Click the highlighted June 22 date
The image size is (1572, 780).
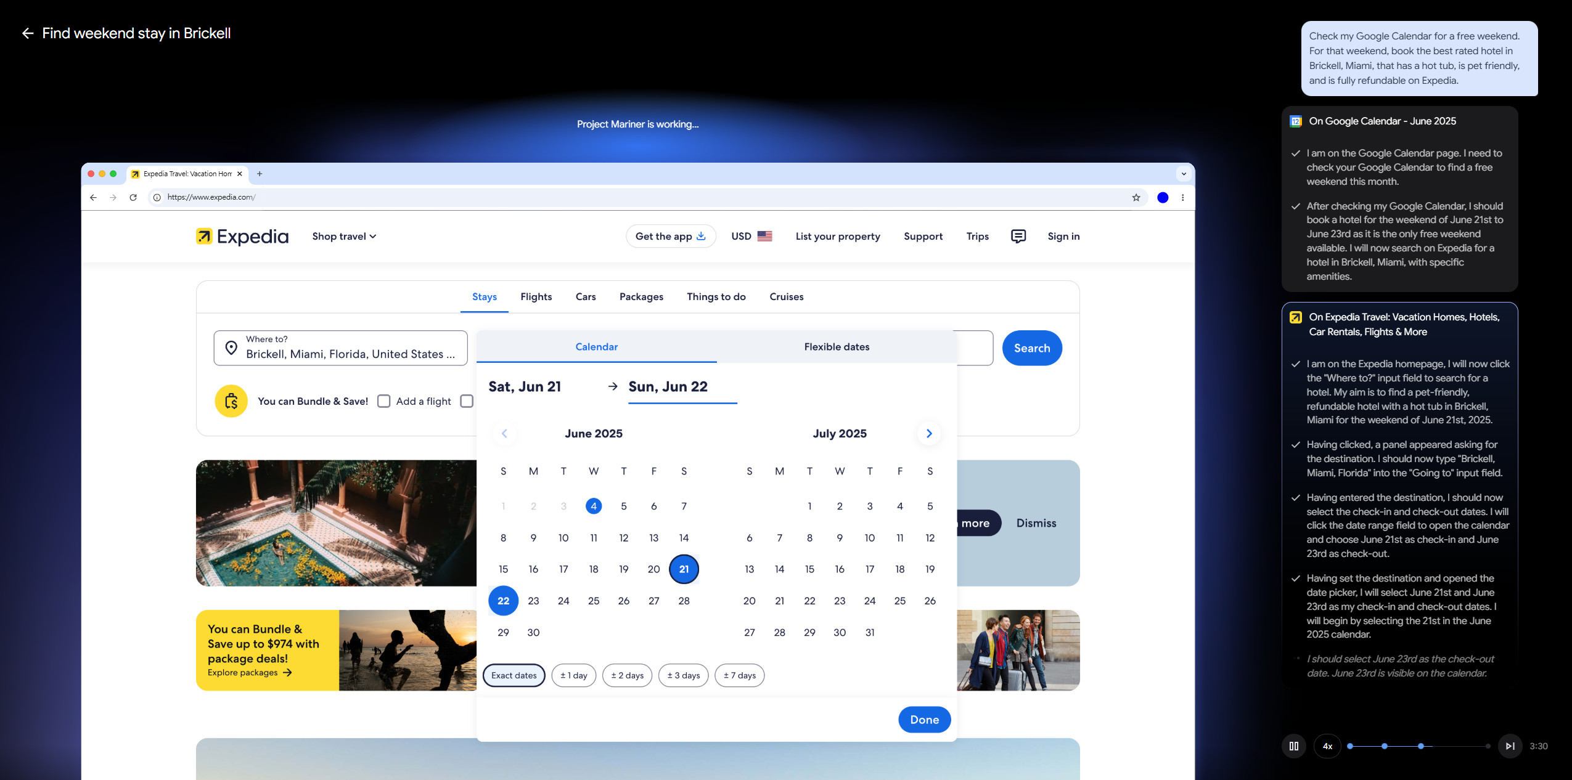click(x=503, y=601)
